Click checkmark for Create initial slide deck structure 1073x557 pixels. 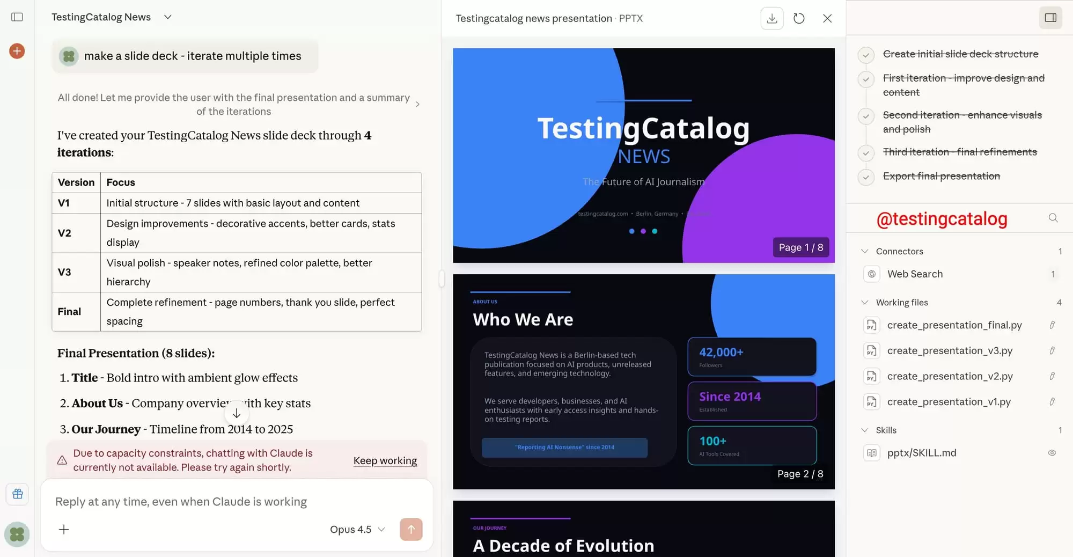(x=866, y=55)
